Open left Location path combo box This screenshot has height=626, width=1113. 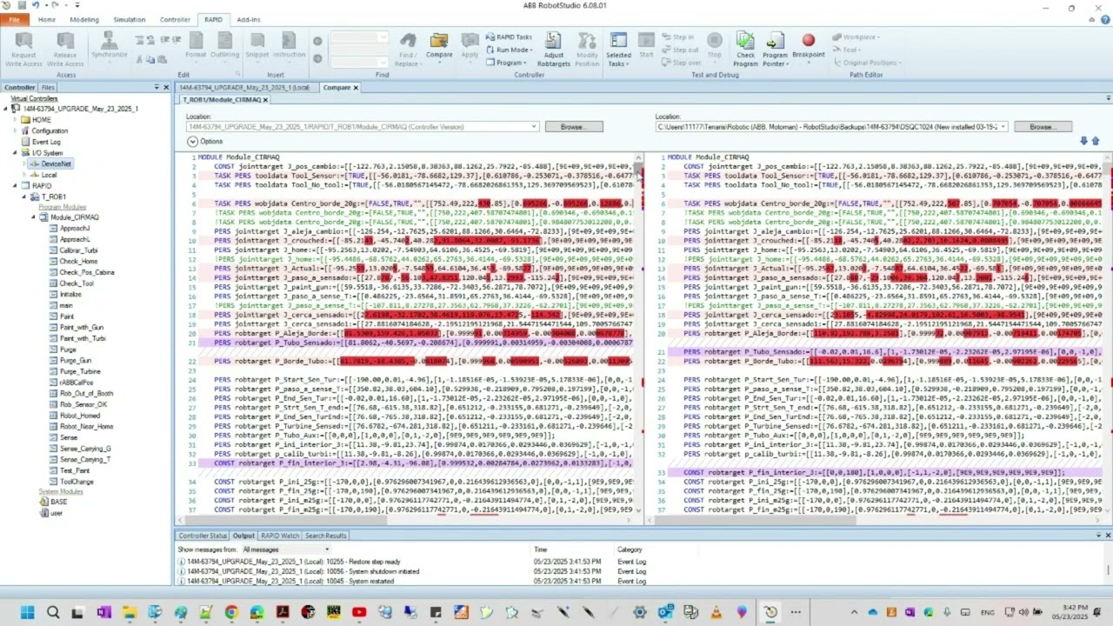click(363, 127)
